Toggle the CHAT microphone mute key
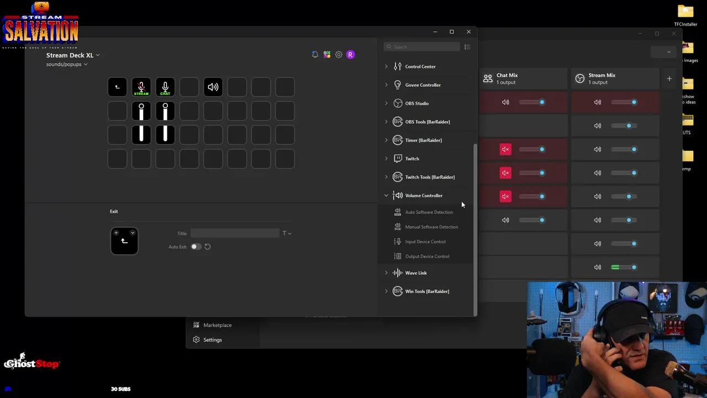This screenshot has width=707, height=398. point(165,87)
